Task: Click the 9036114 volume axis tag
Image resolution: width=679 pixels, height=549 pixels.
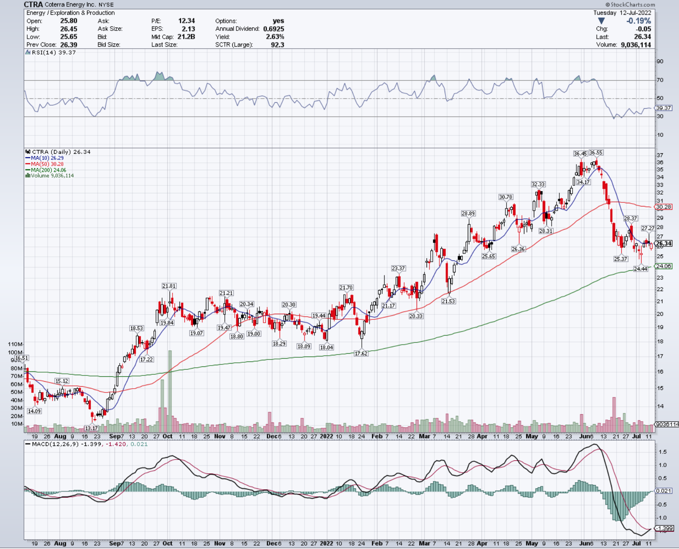Action: tap(667, 424)
